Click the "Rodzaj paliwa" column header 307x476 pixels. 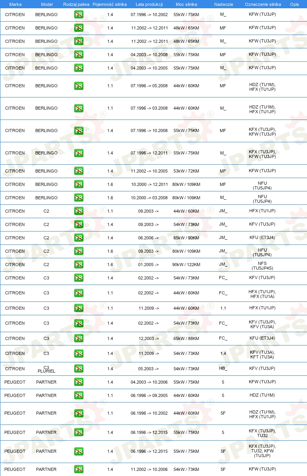coord(76,4)
